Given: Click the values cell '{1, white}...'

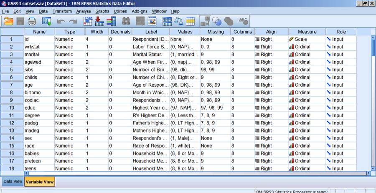Looking at the screenshot, I should click(x=185, y=146).
